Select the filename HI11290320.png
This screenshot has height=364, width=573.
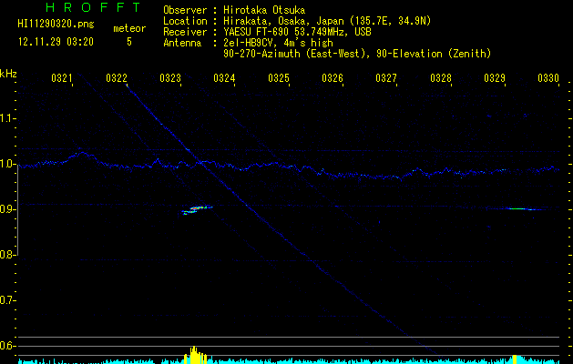[x=56, y=25]
